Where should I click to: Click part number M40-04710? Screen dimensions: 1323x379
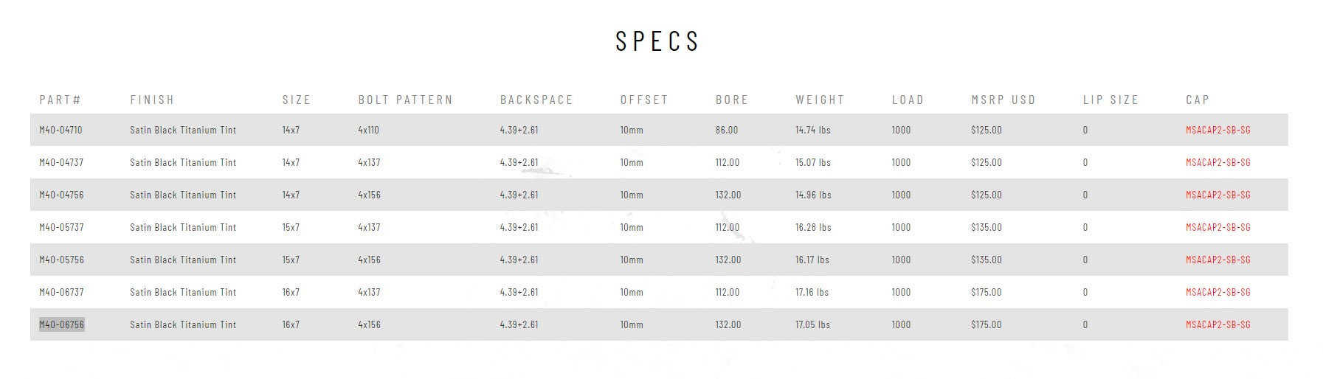(61, 130)
